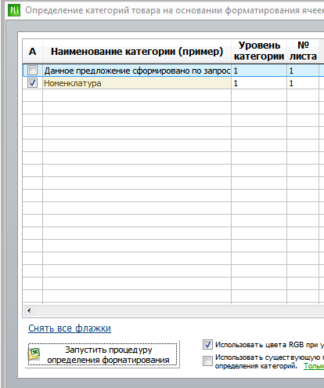Click the category level cell of 'Номенклатура'
The image size is (324, 388).
pos(259,83)
